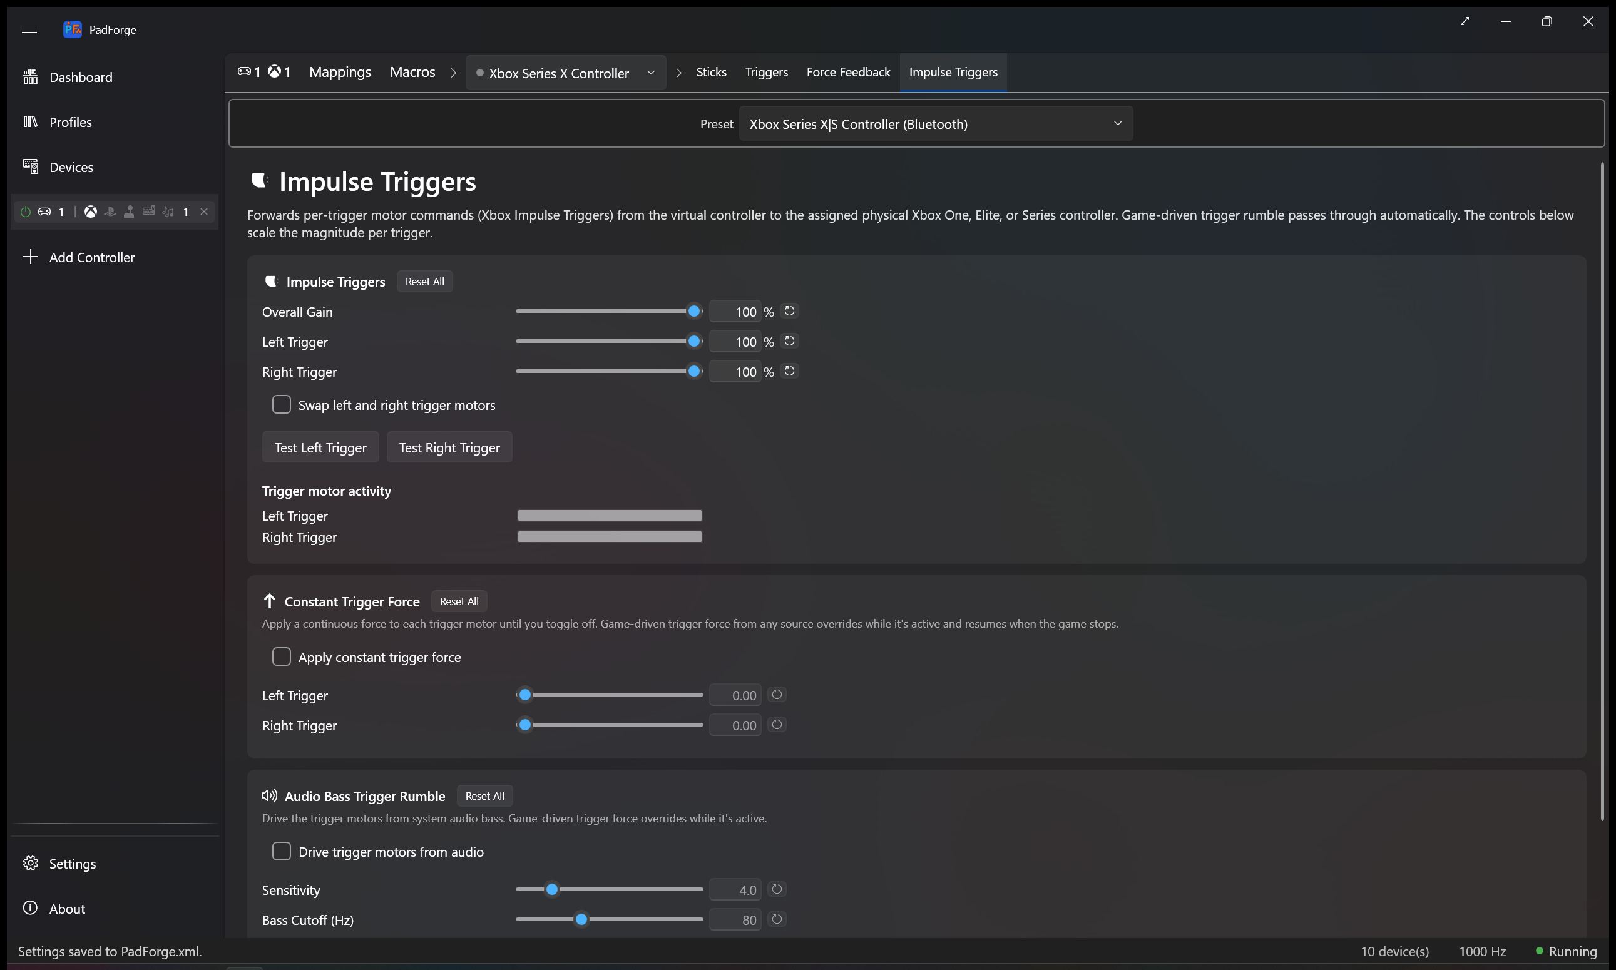Adjust the Right Trigger gain slider
Image resolution: width=1616 pixels, height=970 pixels.
coord(608,372)
